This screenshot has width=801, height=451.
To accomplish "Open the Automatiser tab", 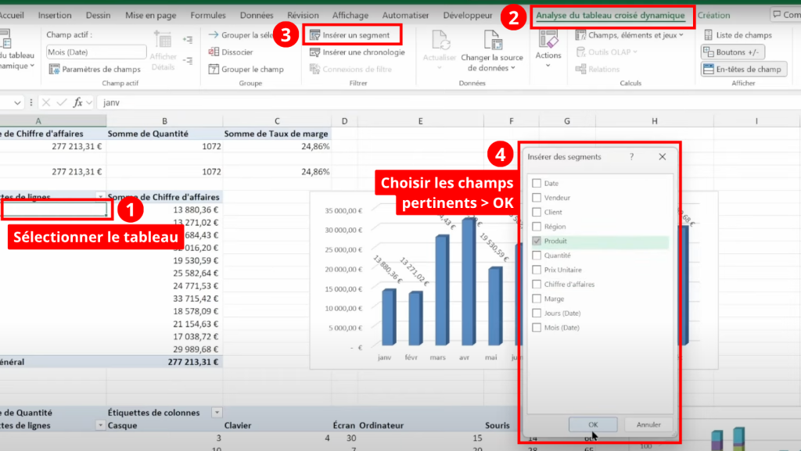I will pyautogui.click(x=406, y=16).
